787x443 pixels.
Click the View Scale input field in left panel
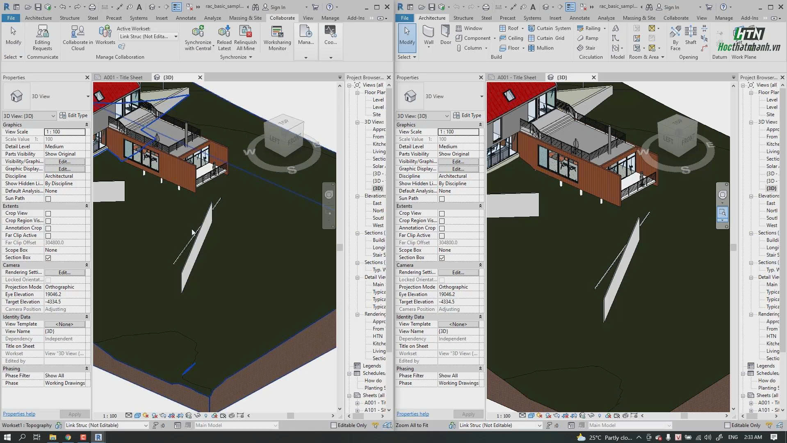64,132
